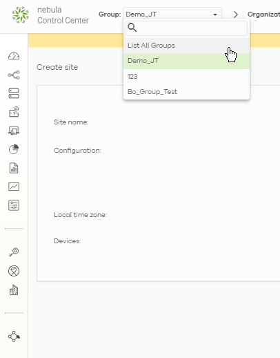
Task: Pick group 123 in the dropdown
Action: [x=186, y=77]
